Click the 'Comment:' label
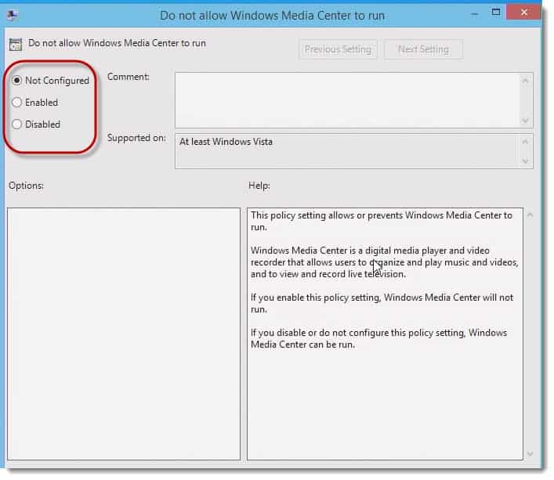 (x=129, y=77)
